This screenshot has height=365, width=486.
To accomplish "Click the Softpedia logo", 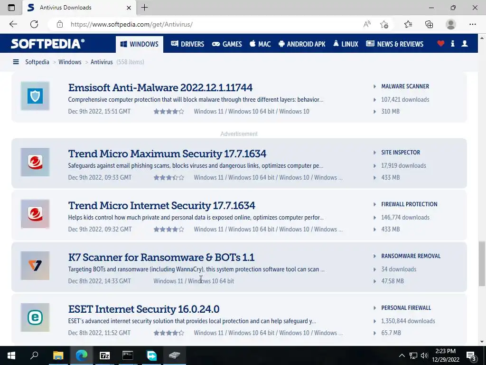I will pos(48,44).
